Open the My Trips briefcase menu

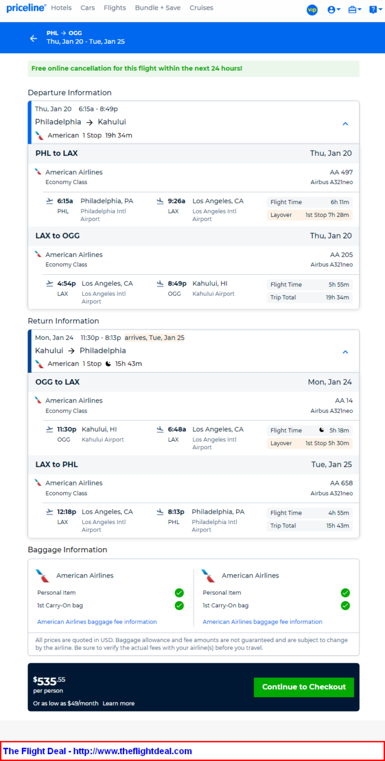pyautogui.click(x=355, y=10)
